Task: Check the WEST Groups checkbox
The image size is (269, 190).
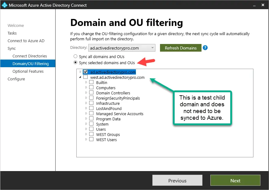Action: click(x=91, y=134)
